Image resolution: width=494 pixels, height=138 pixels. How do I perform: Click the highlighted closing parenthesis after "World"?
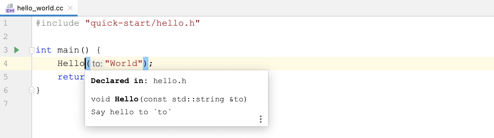pyautogui.click(x=145, y=64)
